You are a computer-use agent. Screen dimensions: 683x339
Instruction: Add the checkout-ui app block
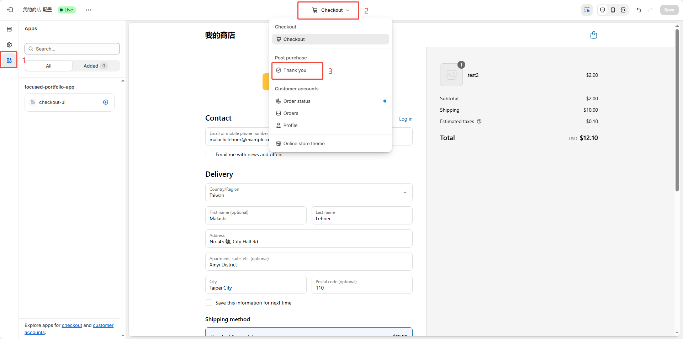106,102
